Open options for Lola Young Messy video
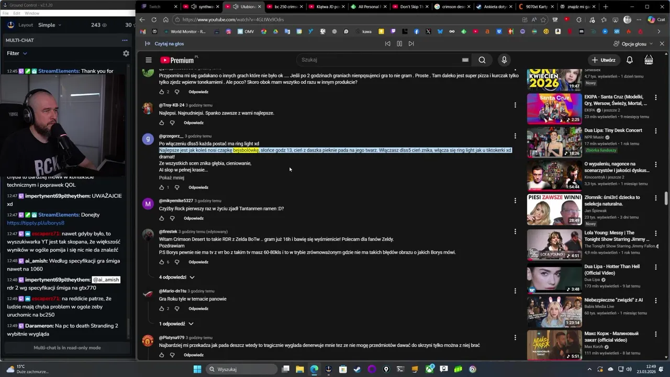The height and width of the screenshot is (377, 670). click(x=656, y=233)
